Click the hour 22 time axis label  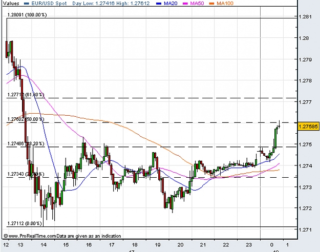tap(226, 244)
